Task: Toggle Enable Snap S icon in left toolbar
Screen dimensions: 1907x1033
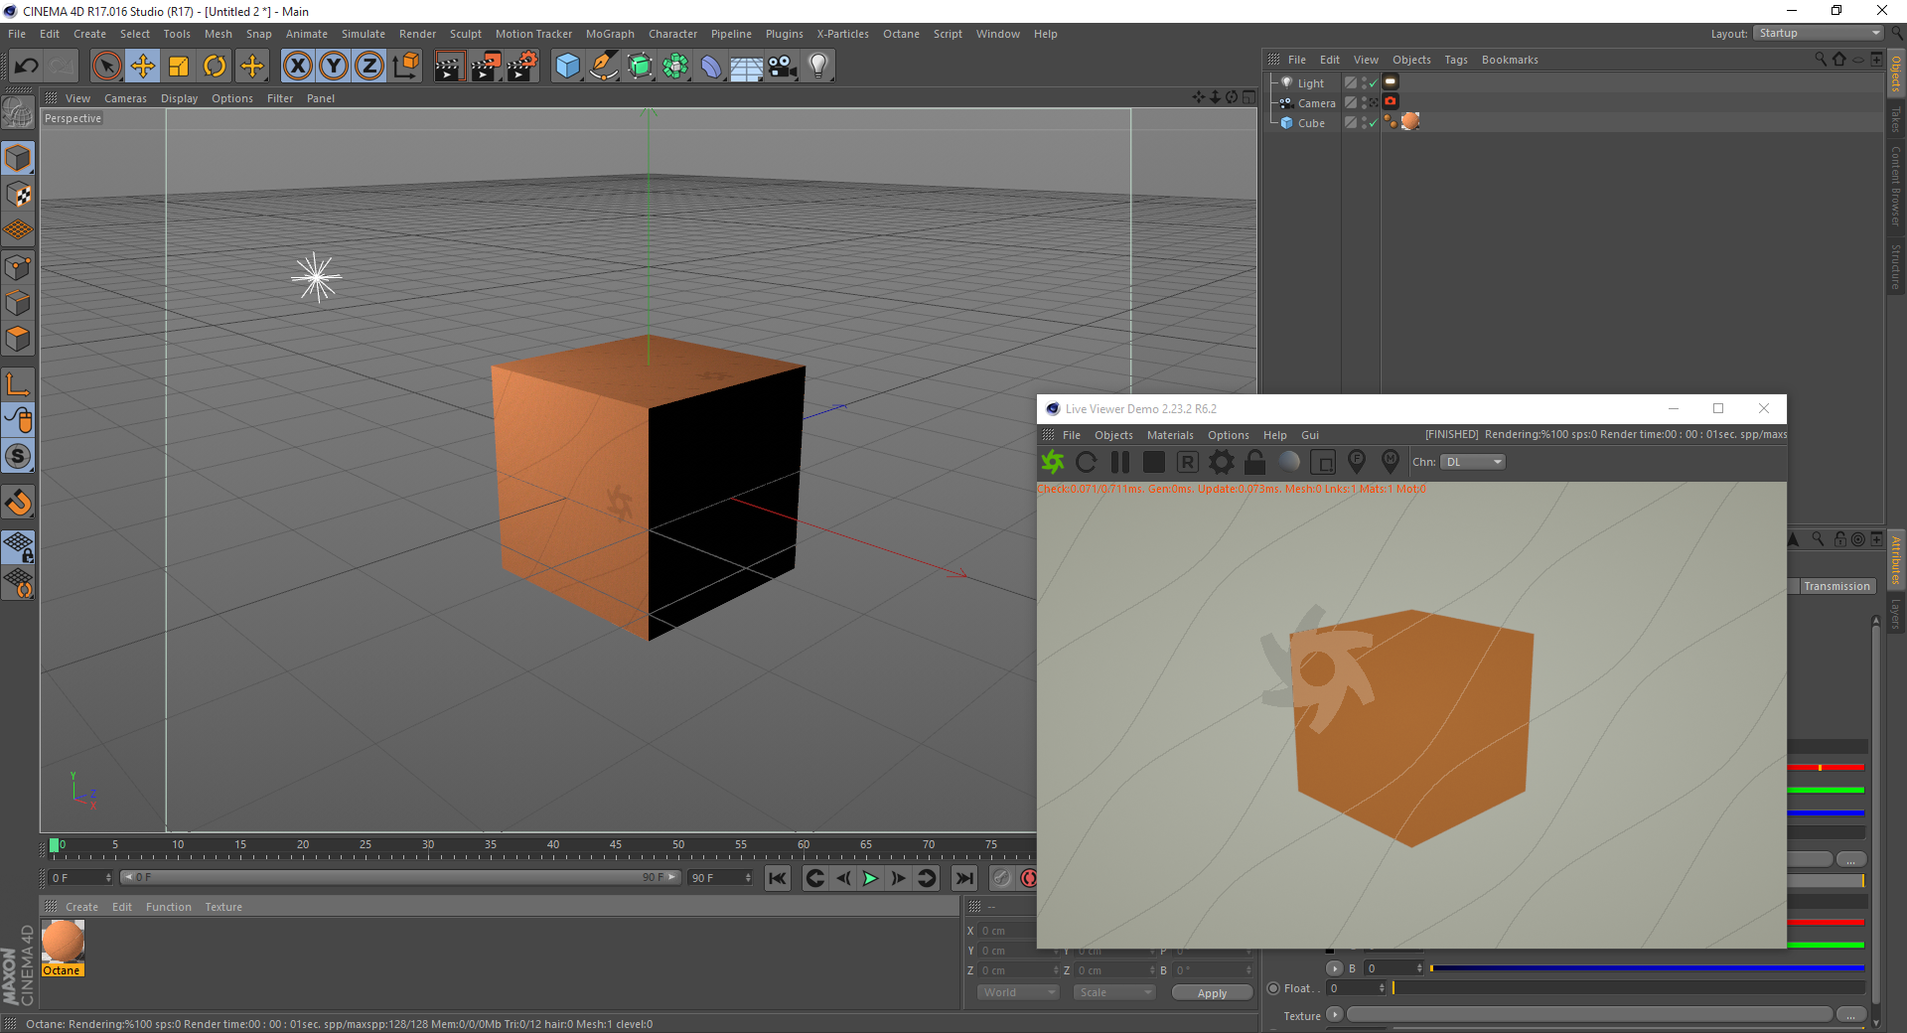Action: [18, 457]
